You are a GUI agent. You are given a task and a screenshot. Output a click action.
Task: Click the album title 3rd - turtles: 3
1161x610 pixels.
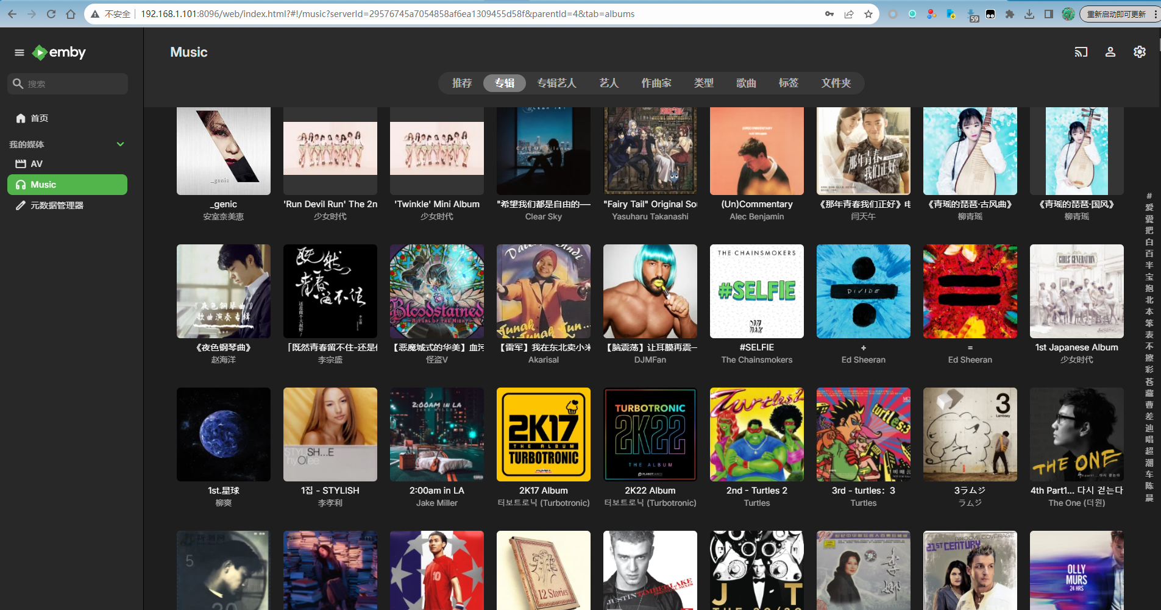pos(864,491)
